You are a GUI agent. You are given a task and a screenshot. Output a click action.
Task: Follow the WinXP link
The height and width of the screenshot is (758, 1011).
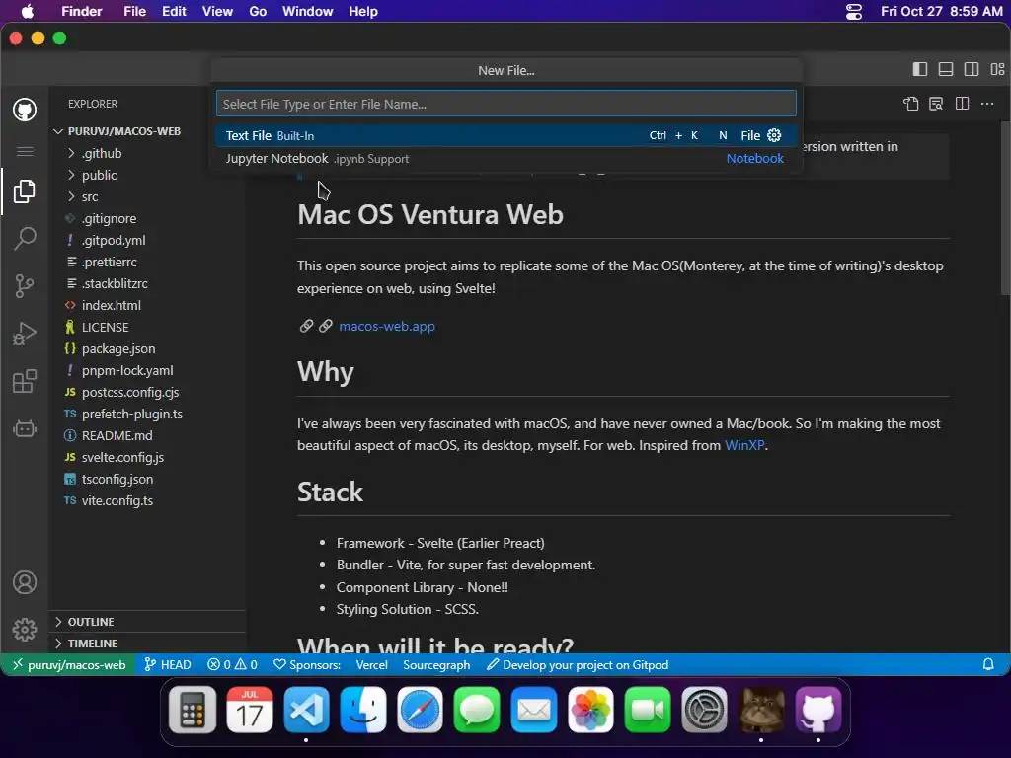tap(744, 445)
